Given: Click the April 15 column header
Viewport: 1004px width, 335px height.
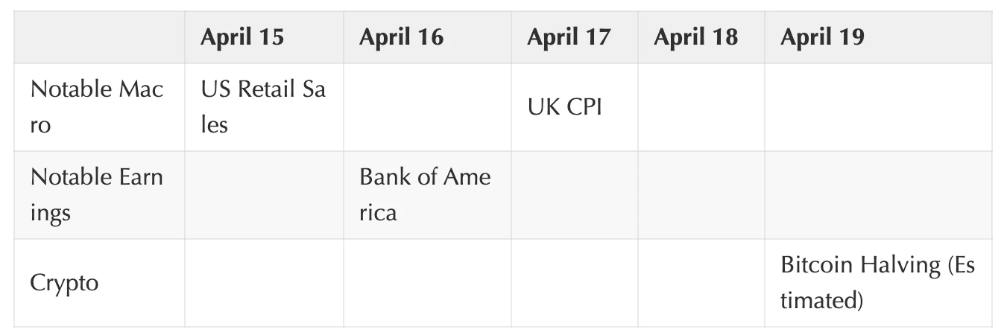Looking at the screenshot, I should pos(242,37).
